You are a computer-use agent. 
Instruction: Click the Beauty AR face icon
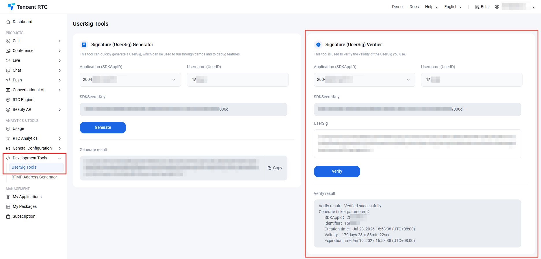8,110
